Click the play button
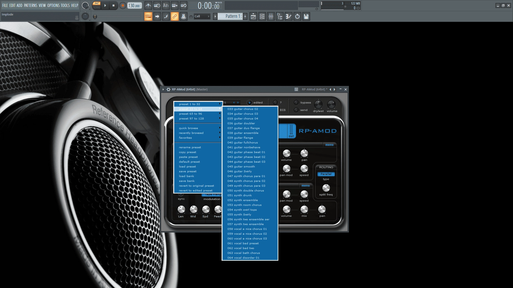Image resolution: width=513 pixels, height=288 pixels. click(105, 5)
